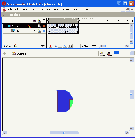This screenshot has height=138, width=135.
Task: Click the Insert Layer Folder icon
Action: (x=15, y=46)
